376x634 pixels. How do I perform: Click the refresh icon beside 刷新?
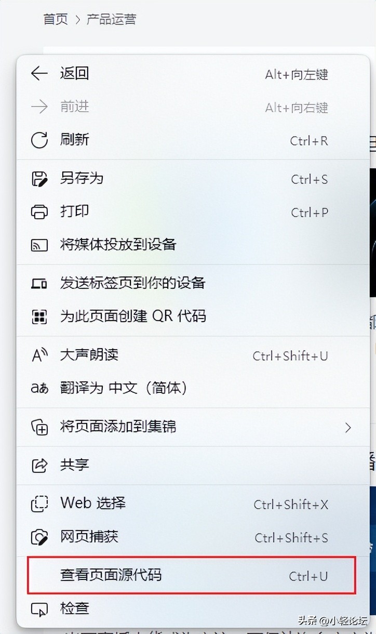39,140
